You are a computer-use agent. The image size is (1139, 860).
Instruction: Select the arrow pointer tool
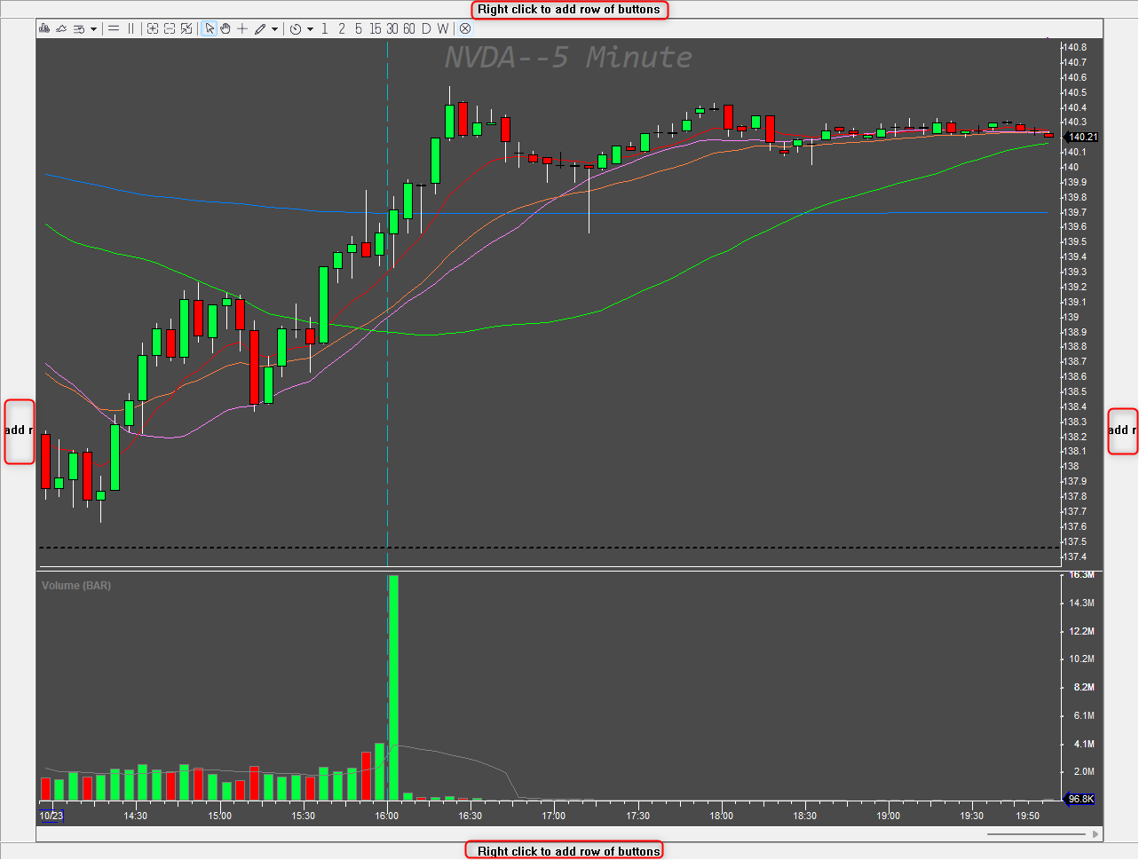tap(210, 28)
